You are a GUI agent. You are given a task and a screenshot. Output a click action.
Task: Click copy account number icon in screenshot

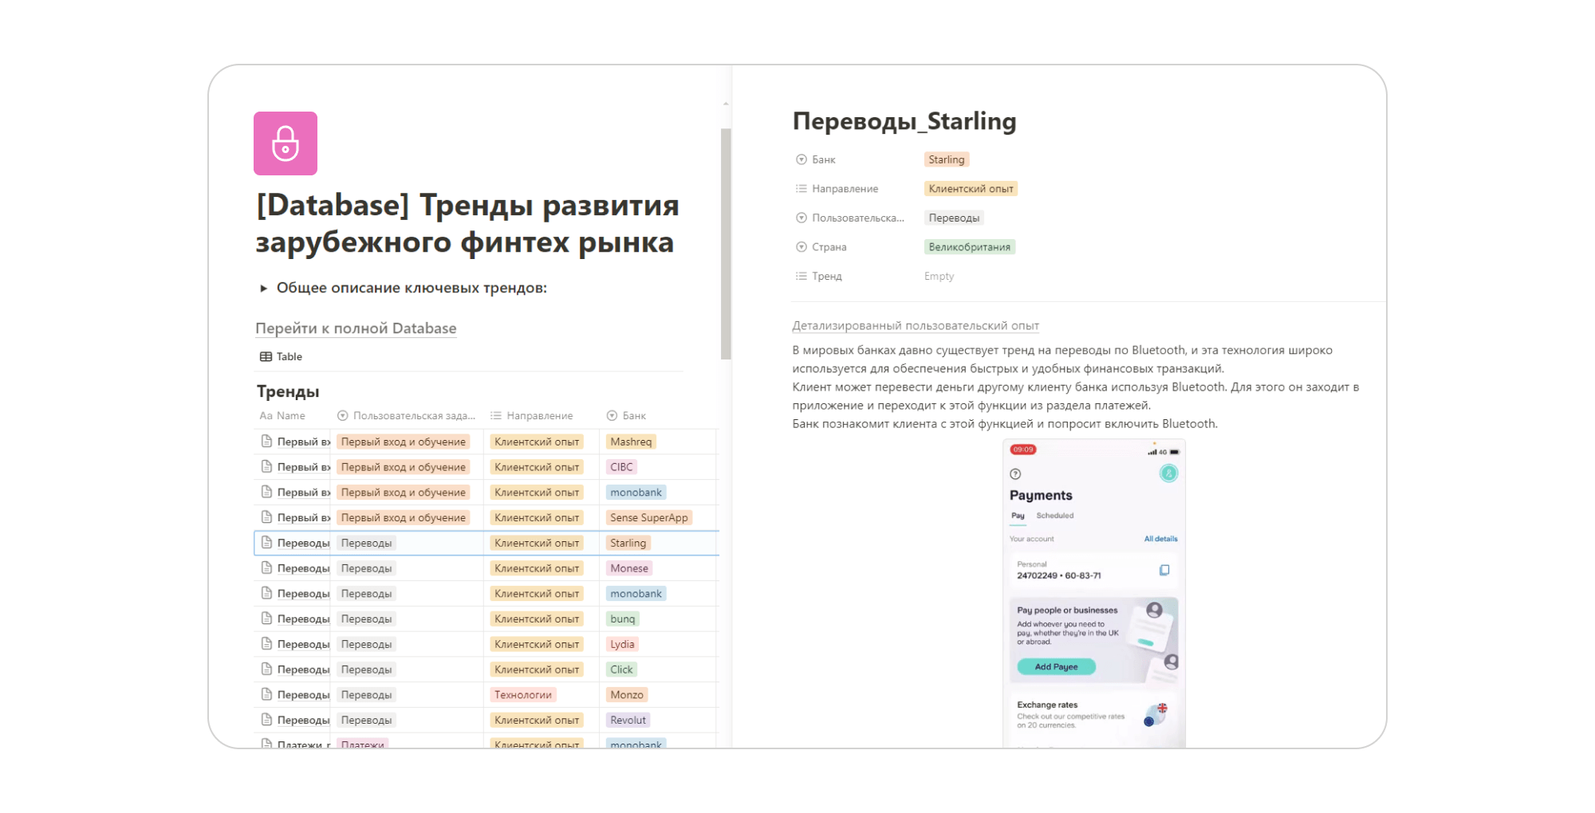coord(1164,571)
